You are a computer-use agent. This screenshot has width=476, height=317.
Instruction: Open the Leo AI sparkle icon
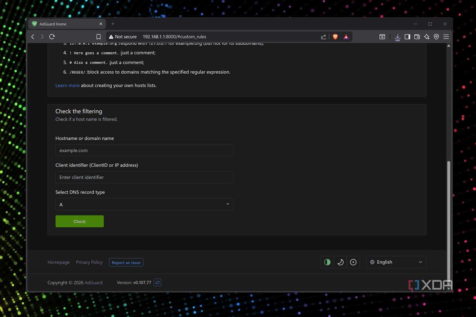427,37
